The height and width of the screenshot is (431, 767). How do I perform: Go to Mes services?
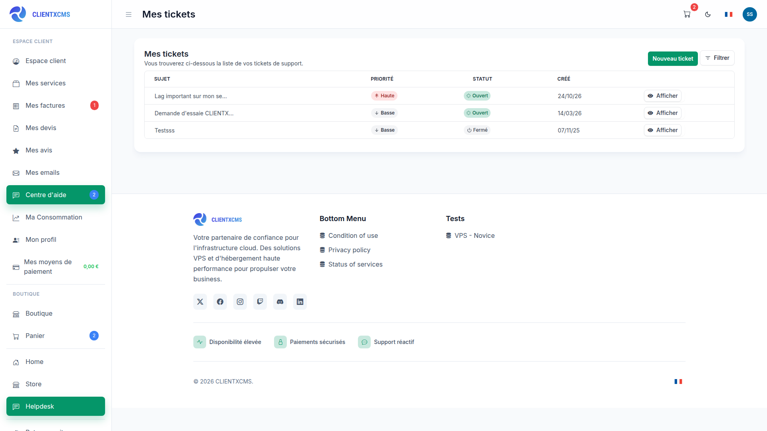point(56,83)
